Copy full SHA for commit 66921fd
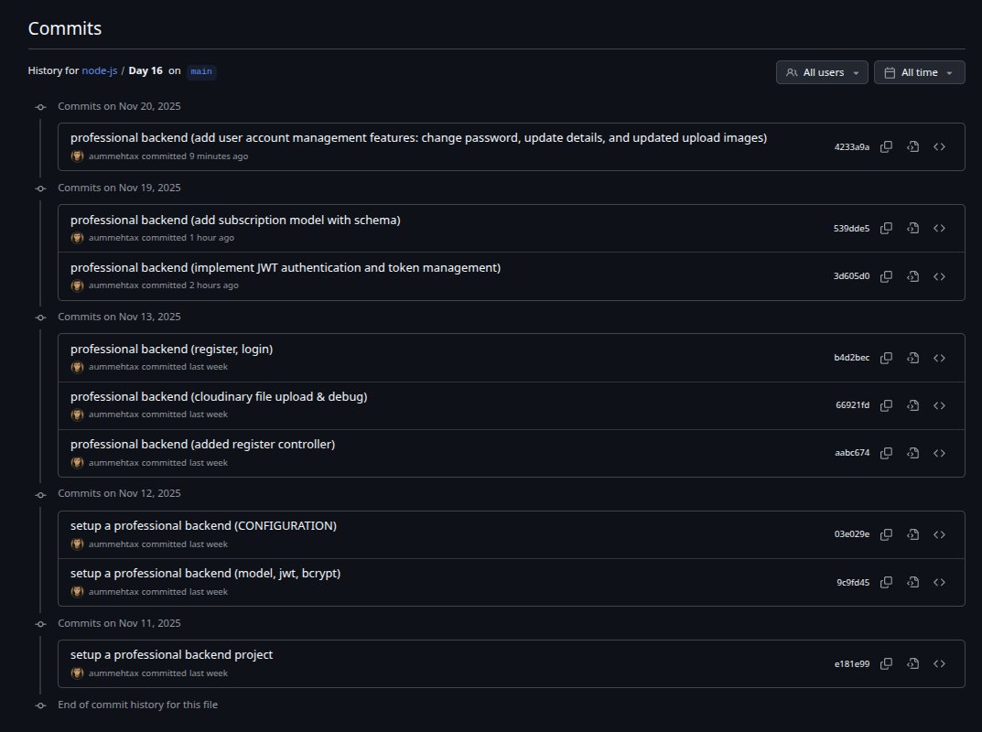The width and height of the screenshot is (982, 732). tap(886, 405)
